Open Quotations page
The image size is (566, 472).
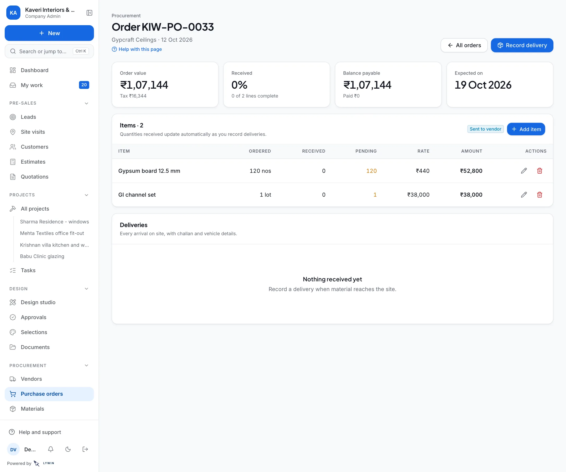tap(49, 177)
